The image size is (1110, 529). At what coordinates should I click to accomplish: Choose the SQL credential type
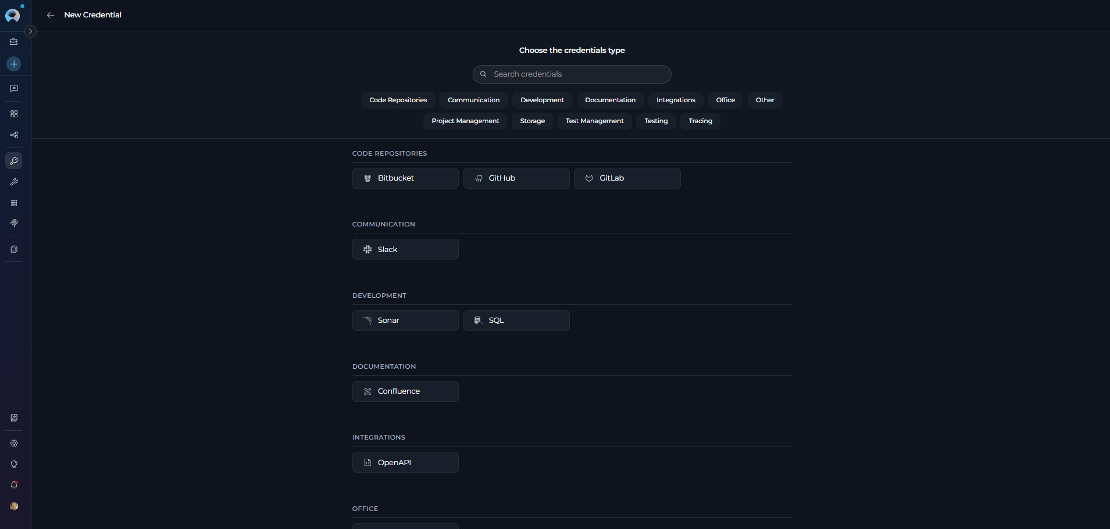coord(516,321)
